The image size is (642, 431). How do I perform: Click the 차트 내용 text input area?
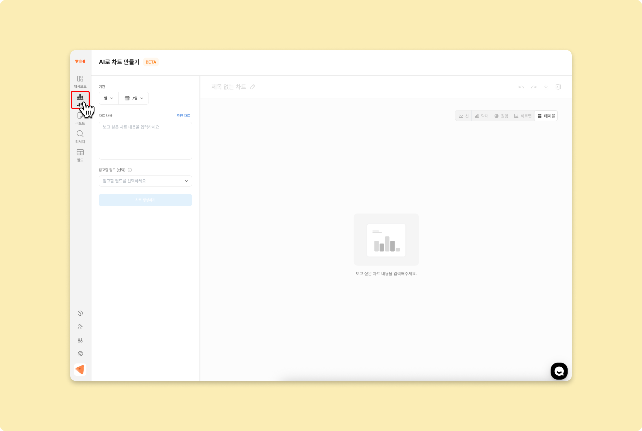click(145, 141)
